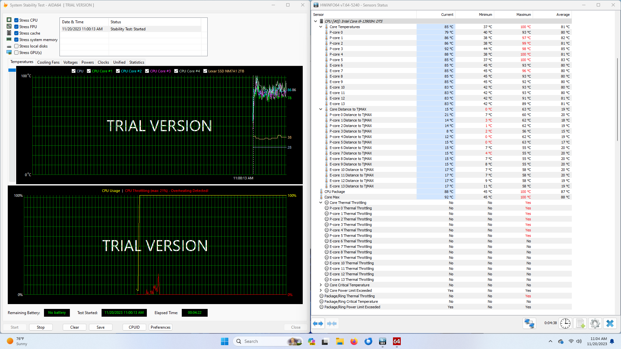Open the Windows Start menu
This screenshot has width=621, height=349.
[224, 341]
